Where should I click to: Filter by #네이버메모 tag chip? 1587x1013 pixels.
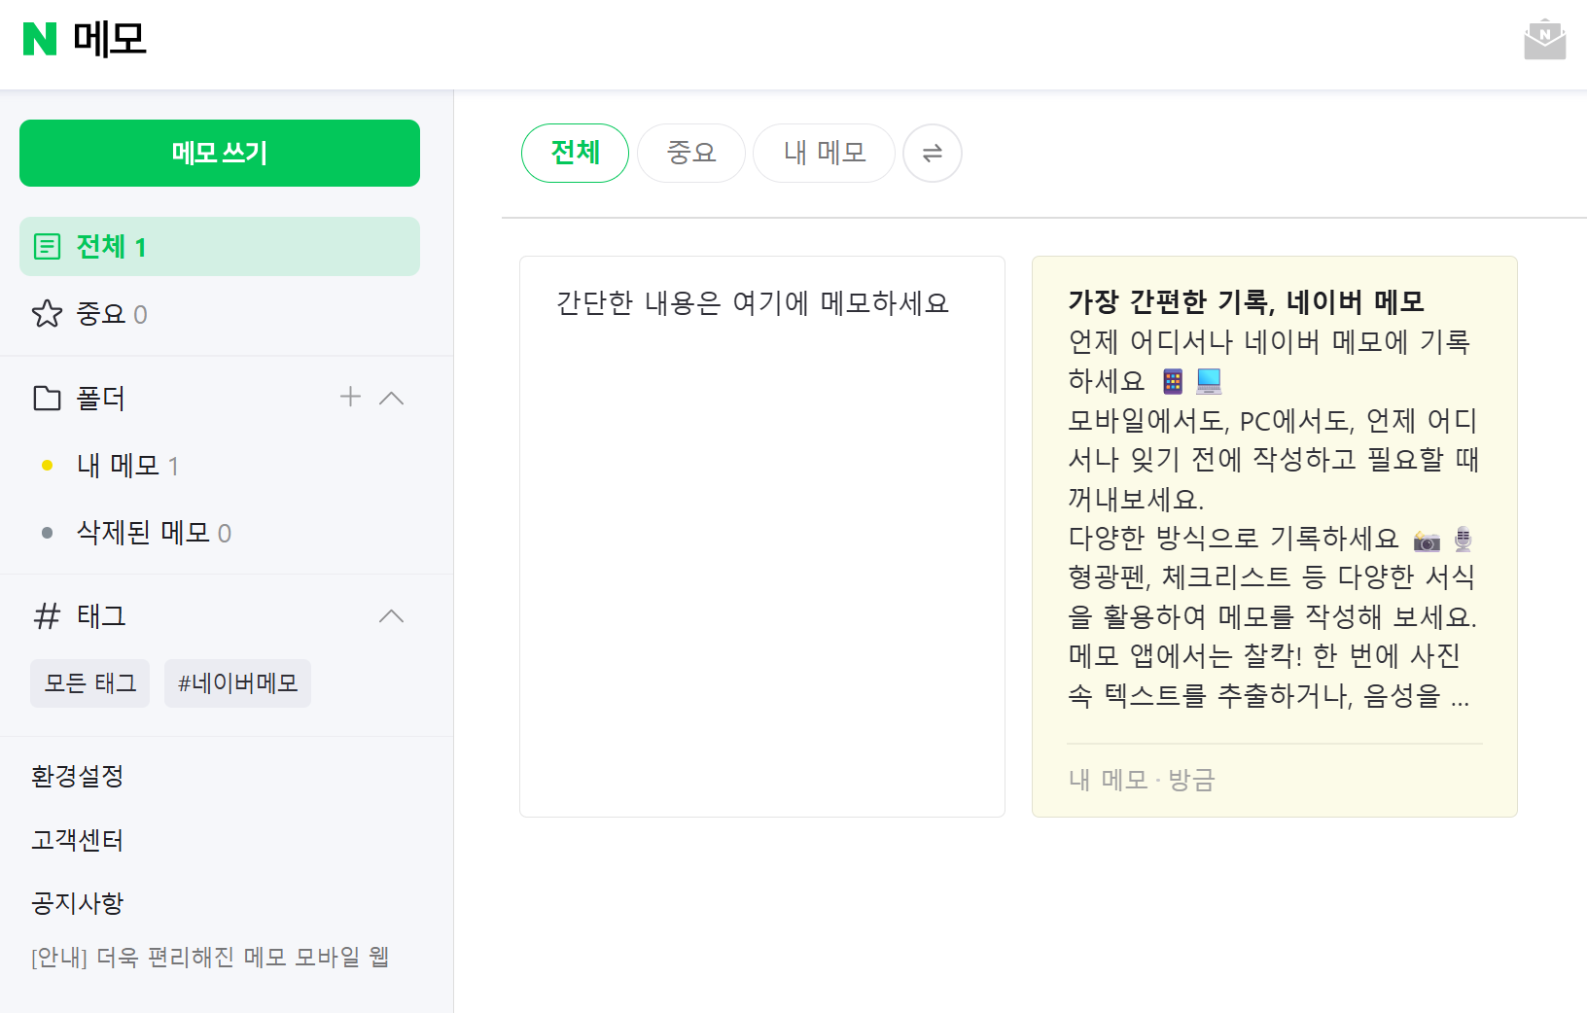(x=237, y=683)
